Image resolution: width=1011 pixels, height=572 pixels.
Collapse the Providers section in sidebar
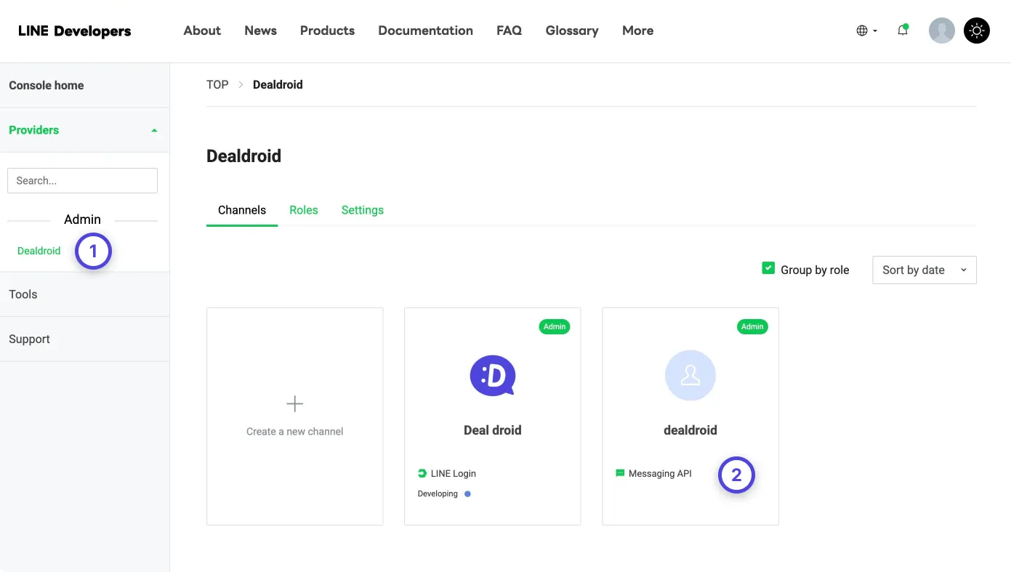(153, 130)
